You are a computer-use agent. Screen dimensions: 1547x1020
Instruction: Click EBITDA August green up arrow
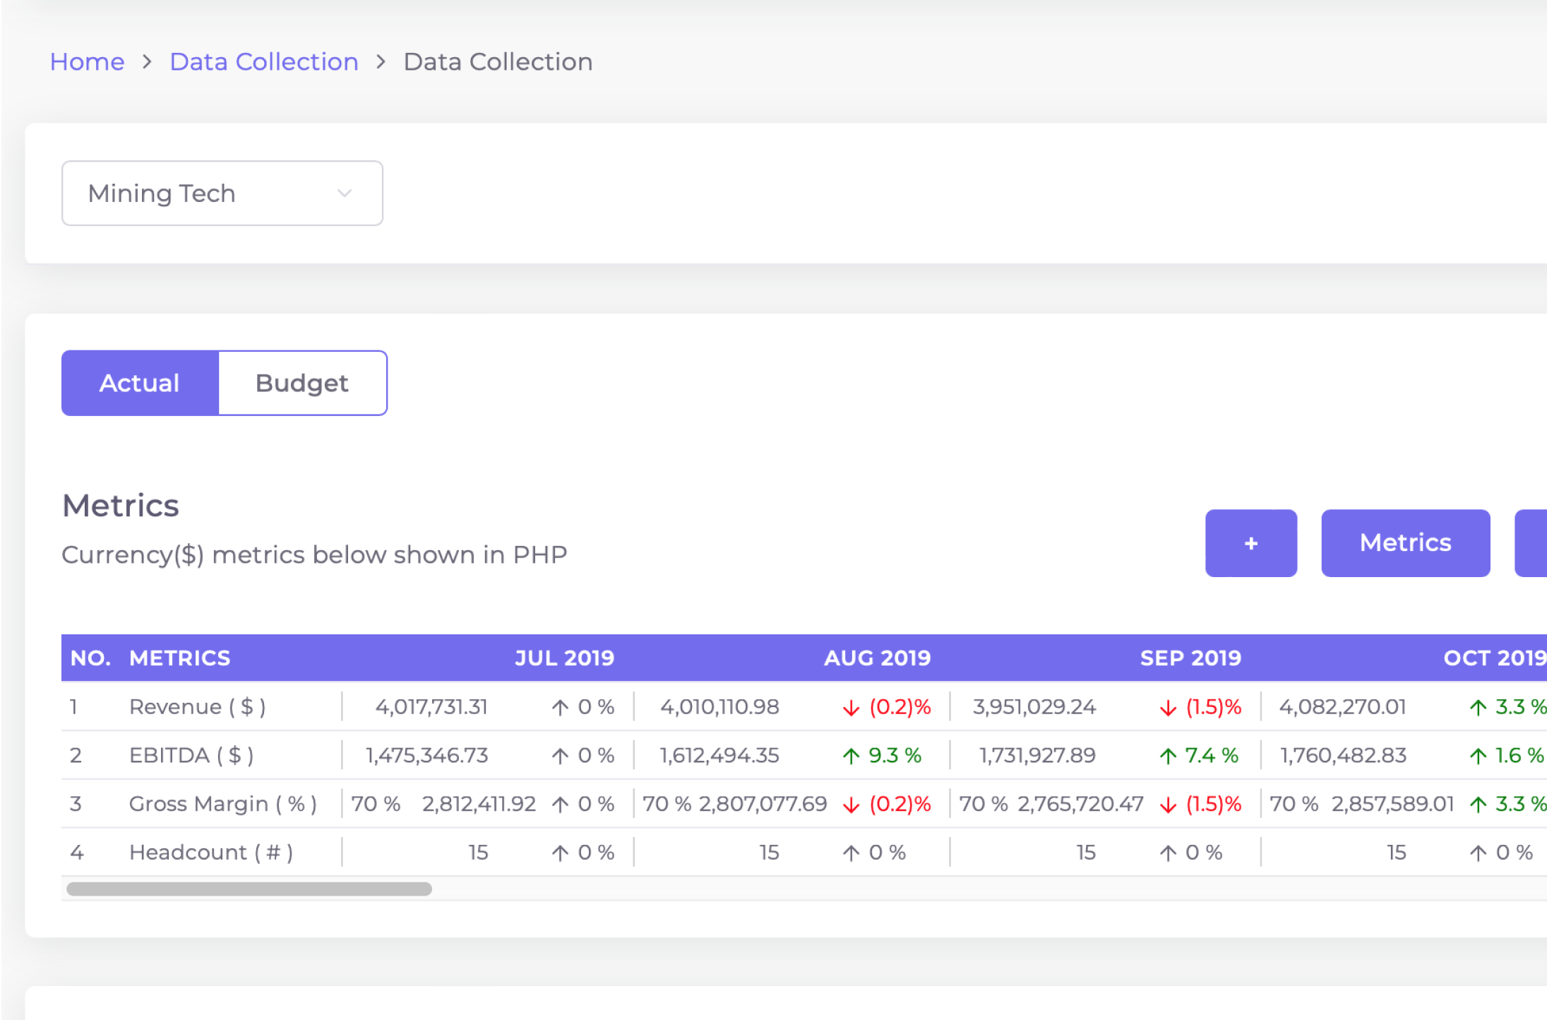pos(851,757)
